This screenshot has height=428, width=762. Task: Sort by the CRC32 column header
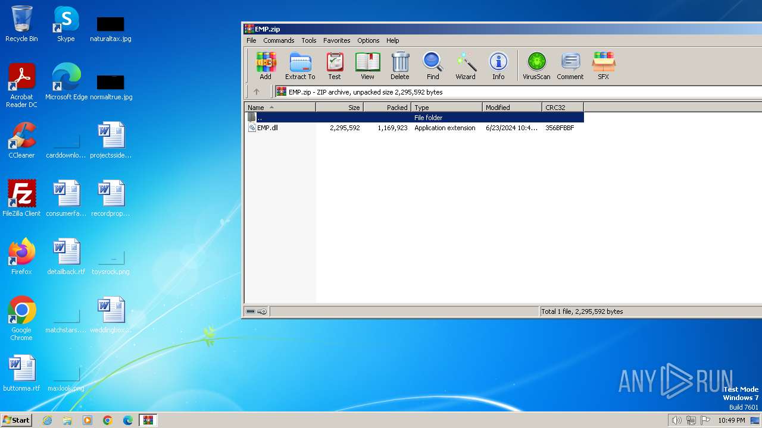563,108
